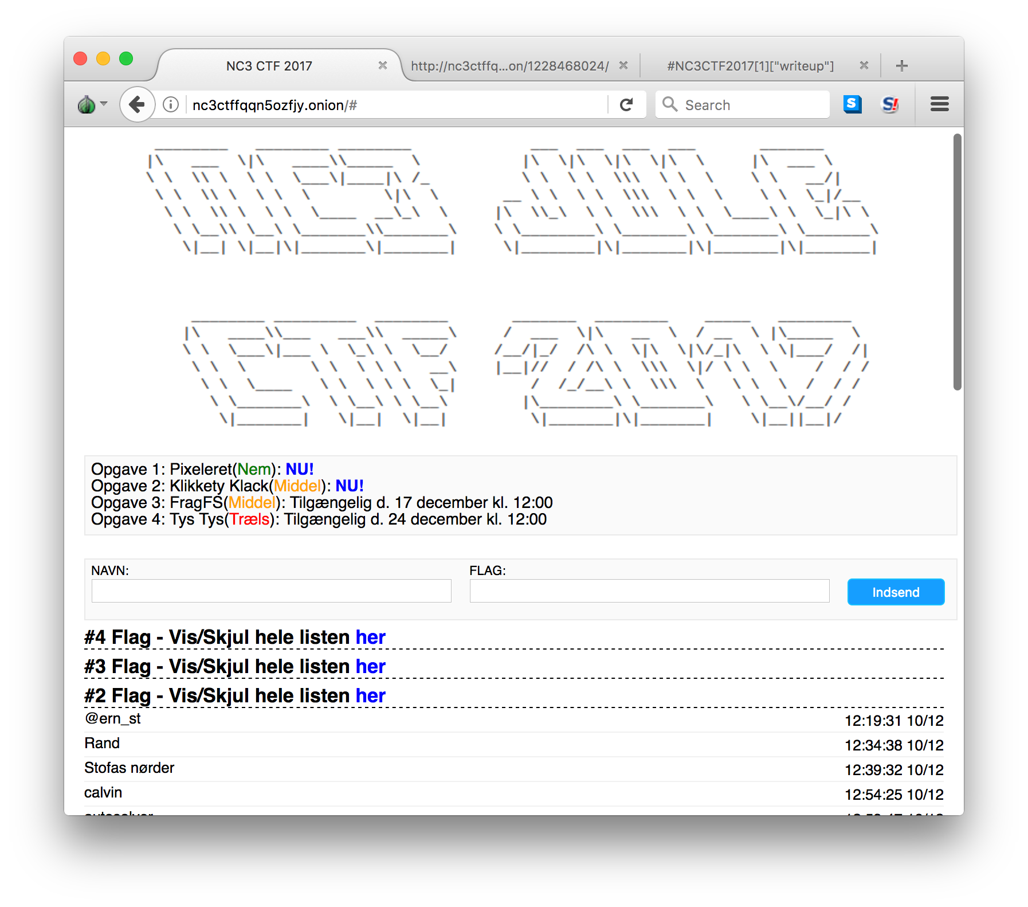
Task: Open the blue S extension icon
Action: [852, 104]
